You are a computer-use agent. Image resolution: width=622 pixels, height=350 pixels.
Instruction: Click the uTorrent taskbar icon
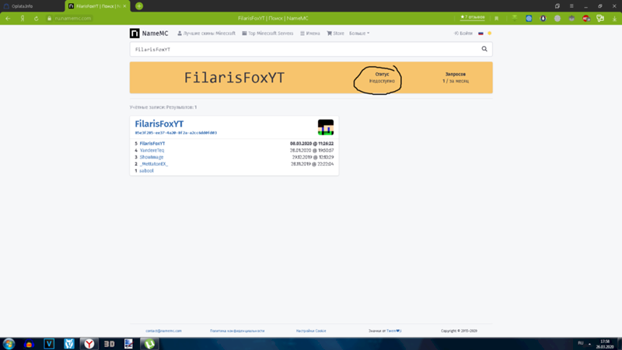pyautogui.click(x=149, y=343)
